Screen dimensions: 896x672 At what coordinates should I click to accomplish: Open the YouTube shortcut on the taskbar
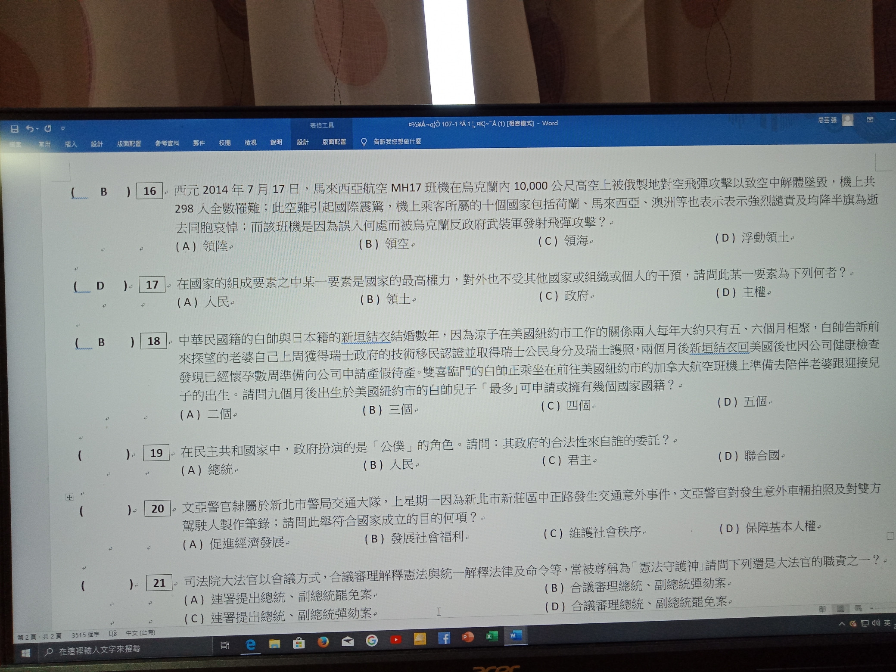click(x=396, y=640)
